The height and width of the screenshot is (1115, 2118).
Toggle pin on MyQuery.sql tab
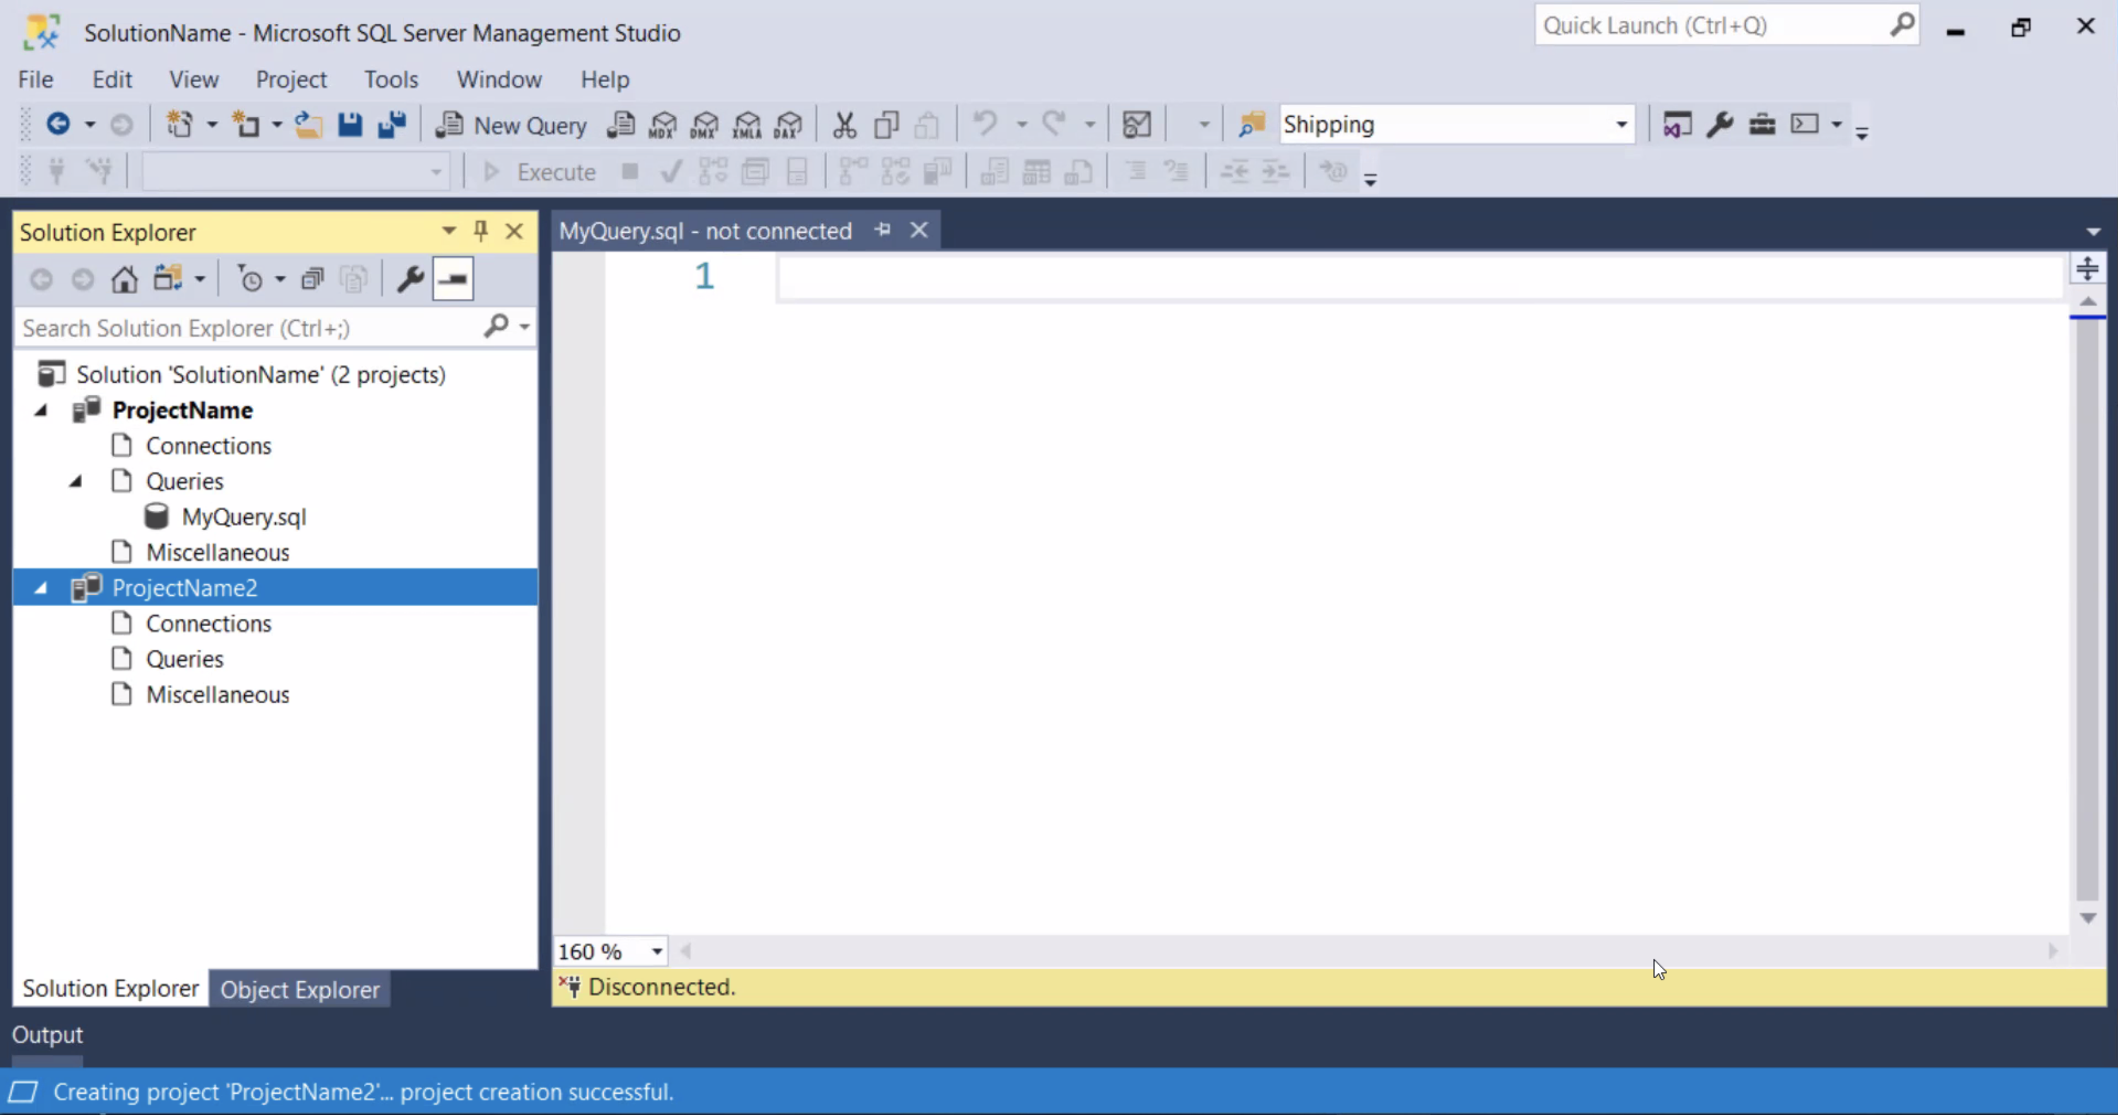883,230
